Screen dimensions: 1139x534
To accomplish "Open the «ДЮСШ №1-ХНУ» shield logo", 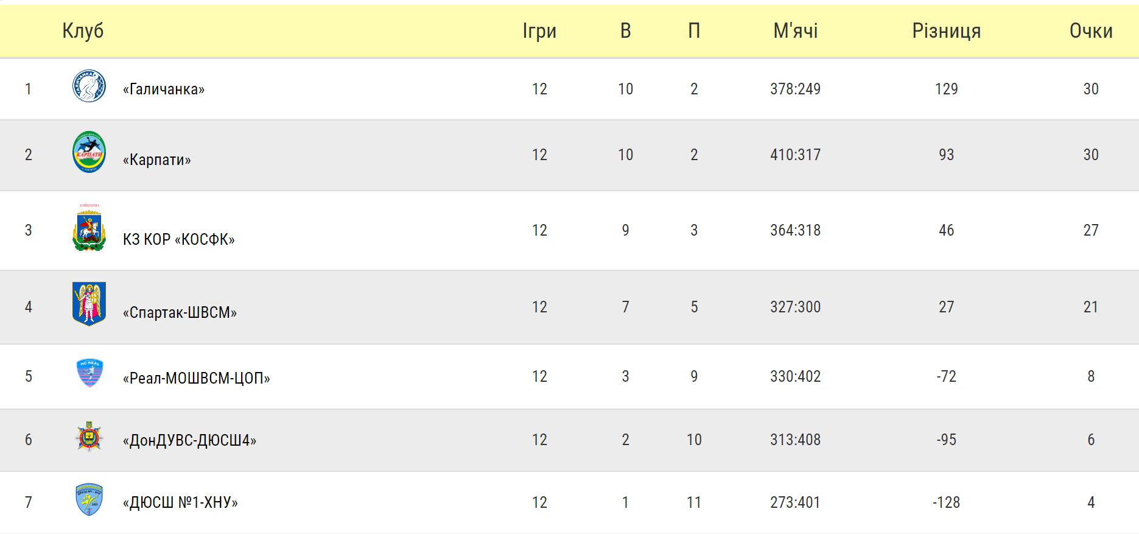I will coord(89,500).
